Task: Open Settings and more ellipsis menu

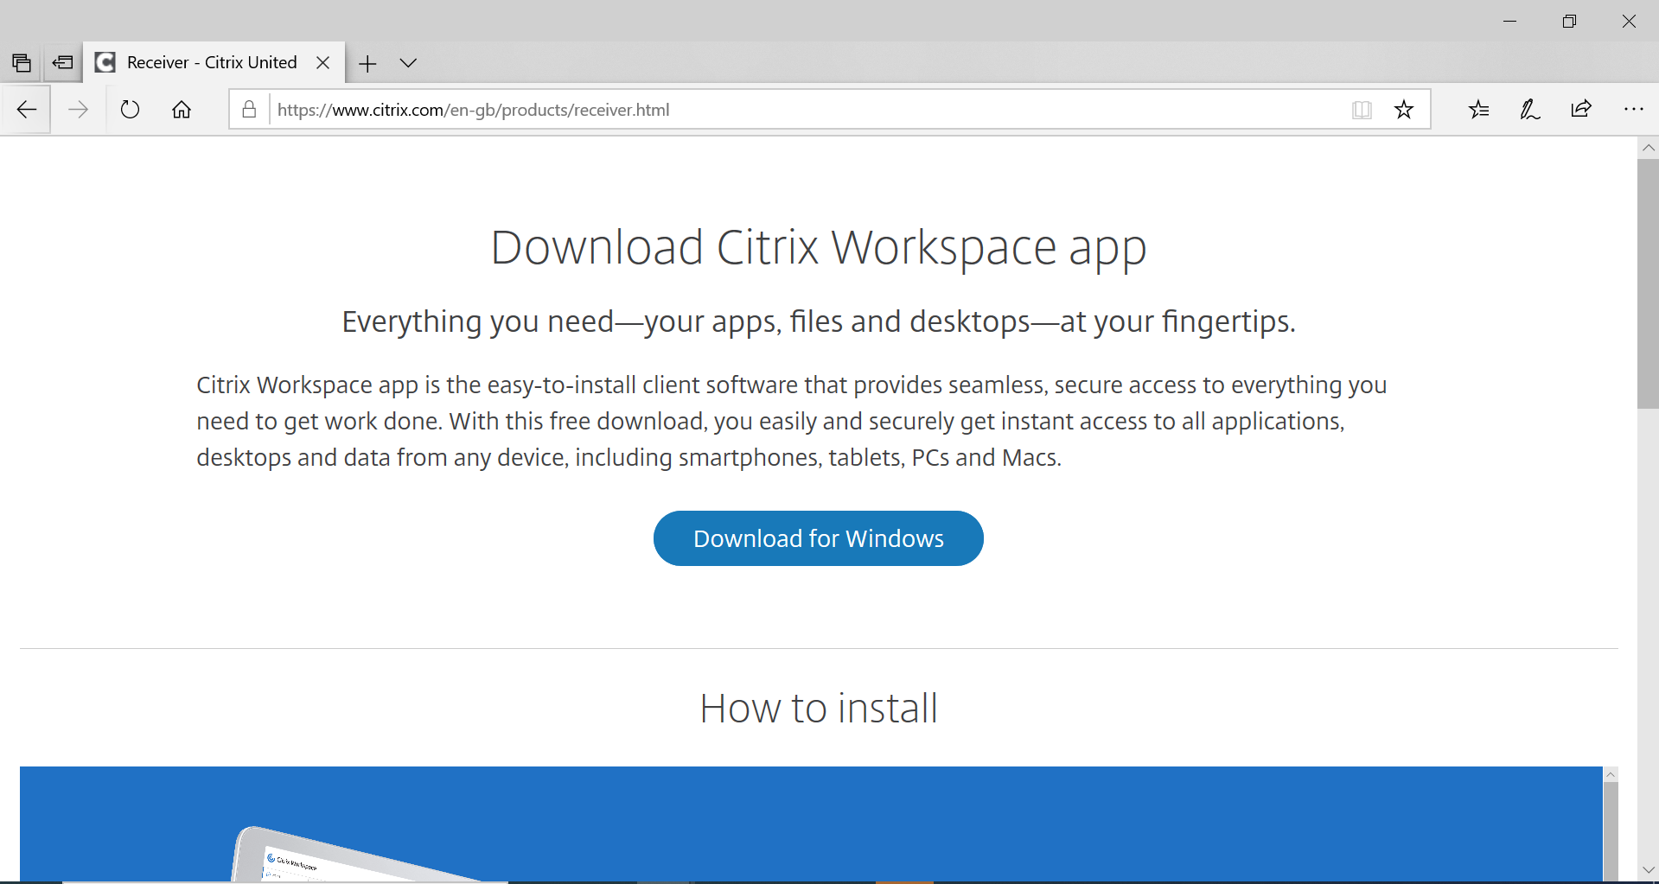Action: [x=1633, y=109]
